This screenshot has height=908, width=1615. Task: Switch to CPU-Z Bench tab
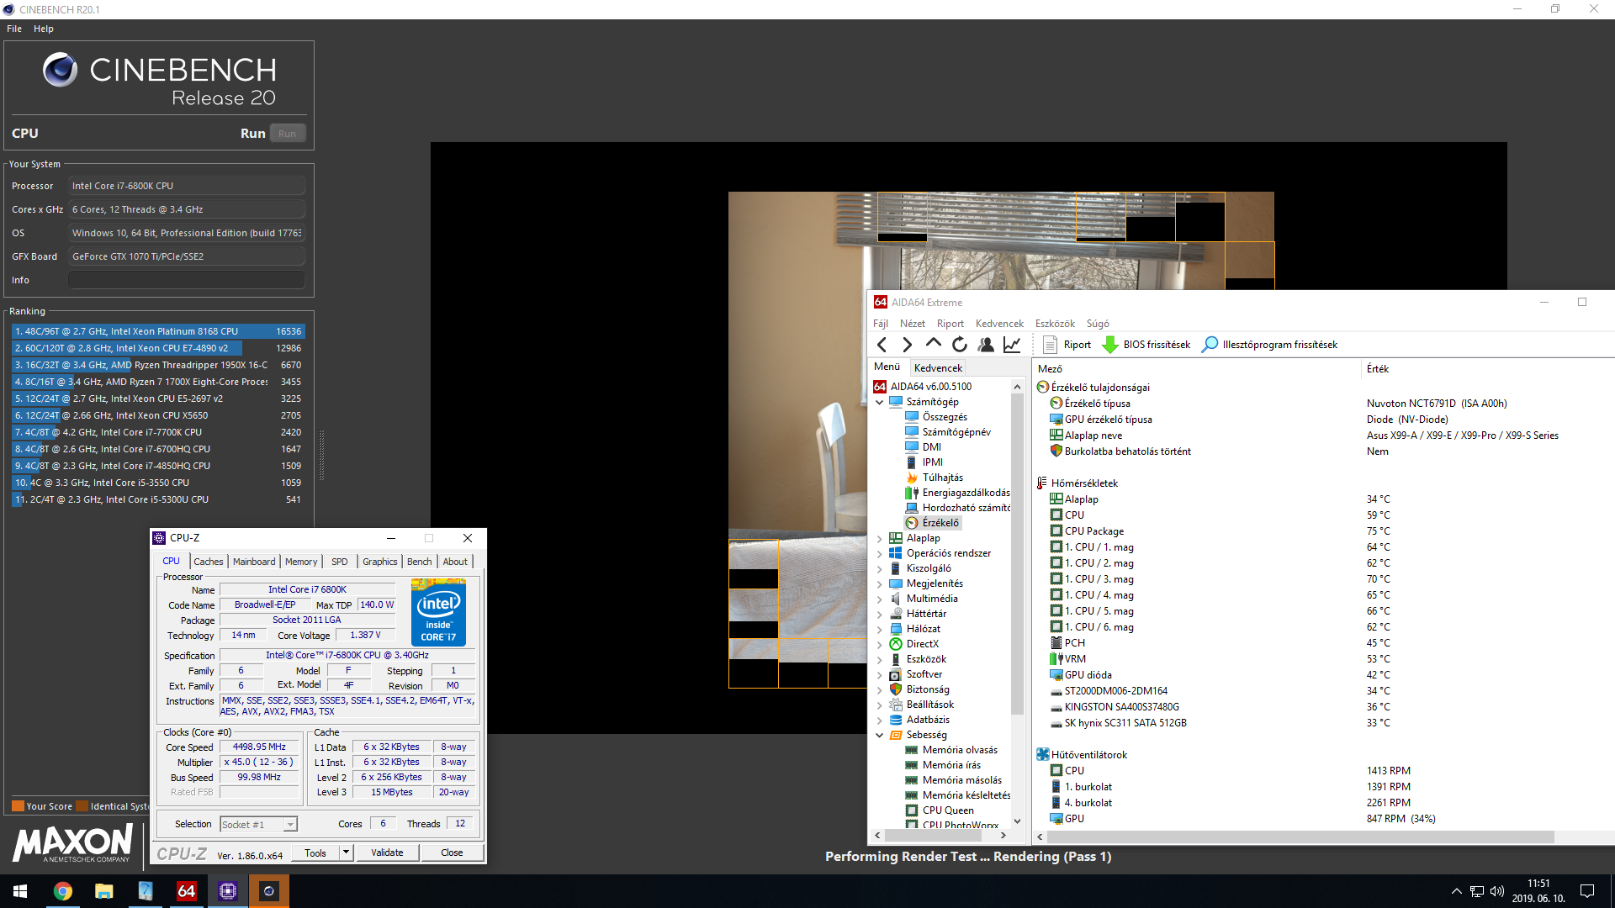tap(419, 562)
